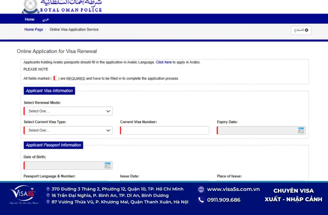Viewport: 328px width, 215px height.
Task: Click the Arabic listen button with play icon
Action: pyautogui.click(x=301, y=30)
